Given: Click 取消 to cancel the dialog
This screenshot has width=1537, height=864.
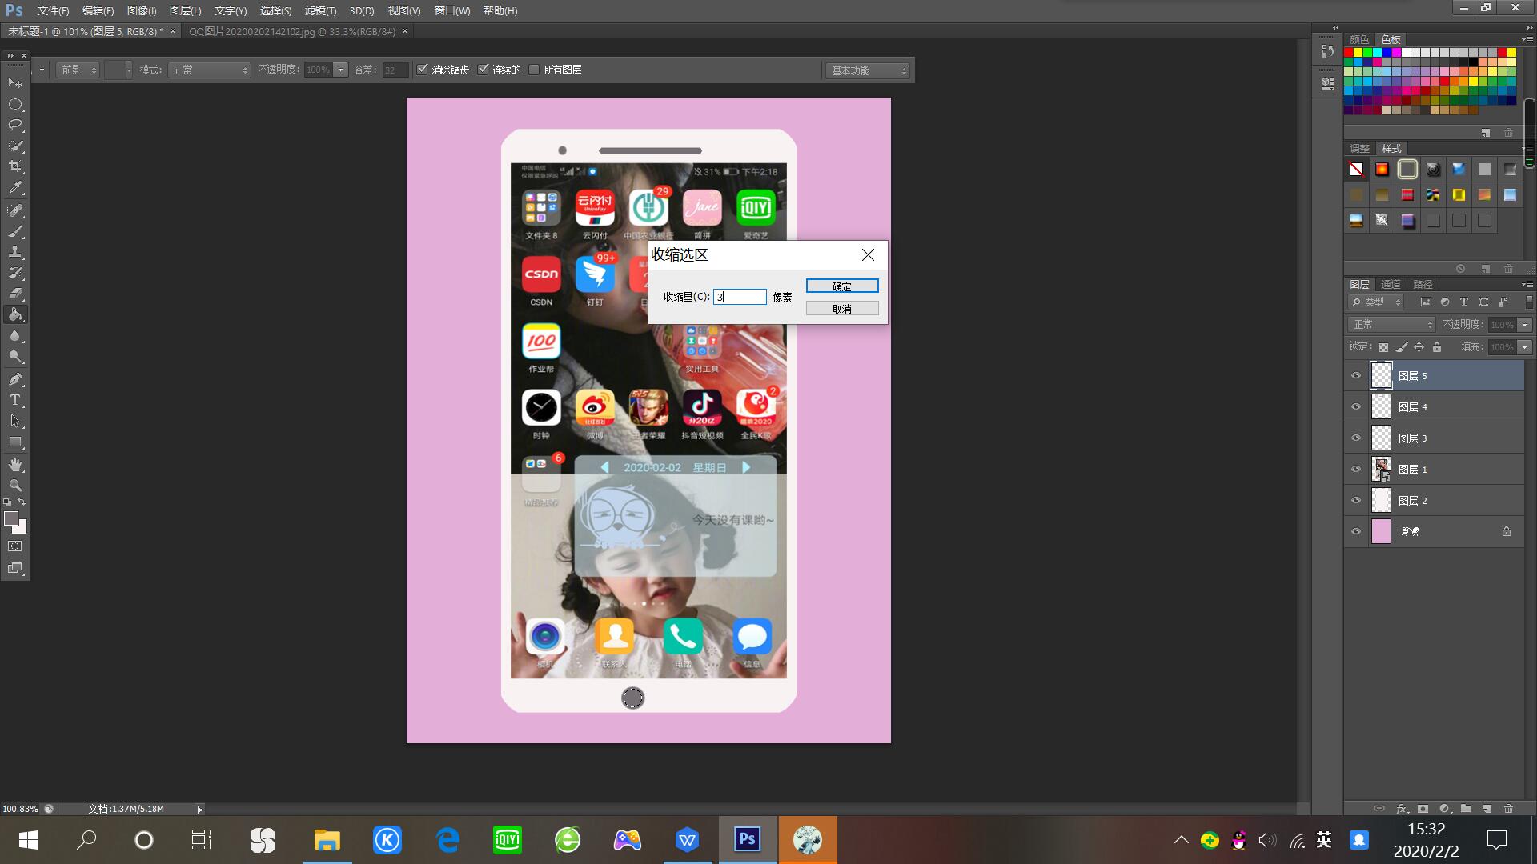Looking at the screenshot, I should (841, 309).
